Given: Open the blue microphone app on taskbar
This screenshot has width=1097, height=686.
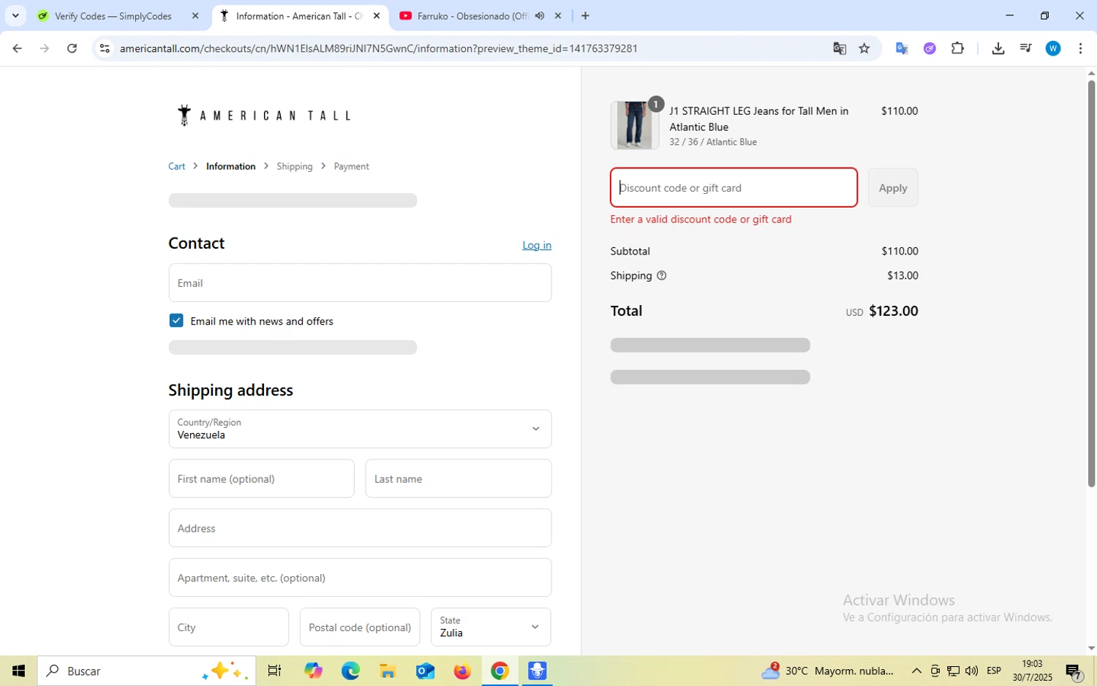Looking at the screenshot, I should tap(537, 671).
